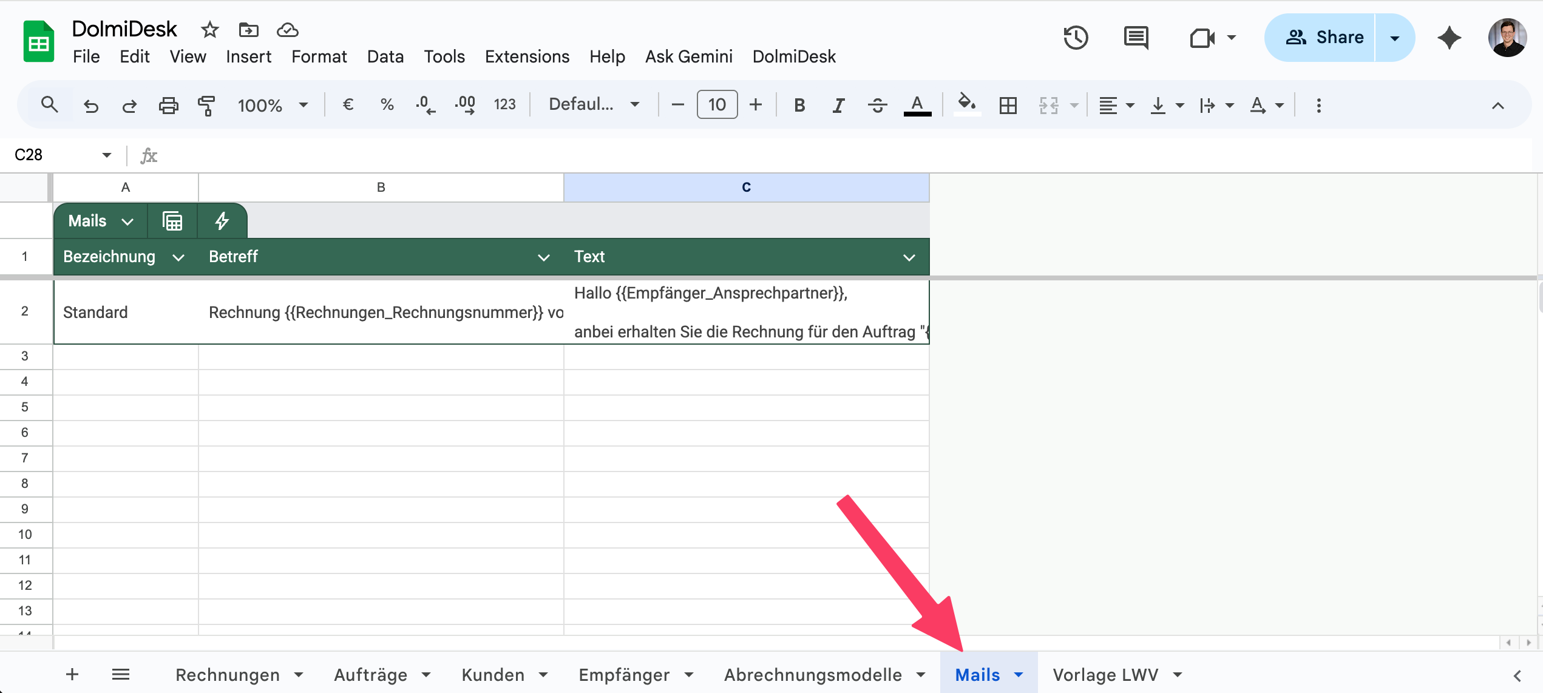1543x693 pixels.
Task: Toggle bold formatting
Action: tap(799, 106)
